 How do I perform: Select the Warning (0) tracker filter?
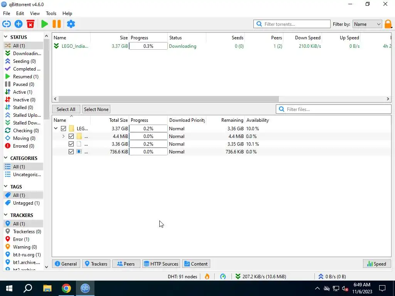click(23, 247)
